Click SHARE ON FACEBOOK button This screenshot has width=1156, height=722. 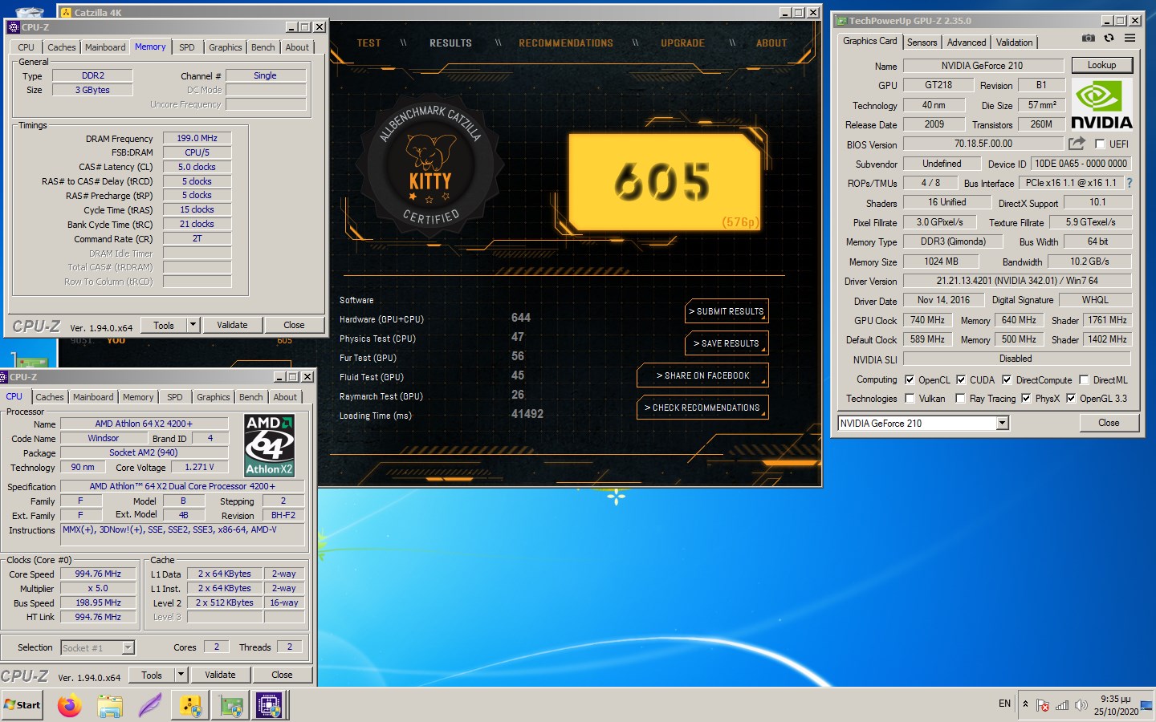(702, 375)
